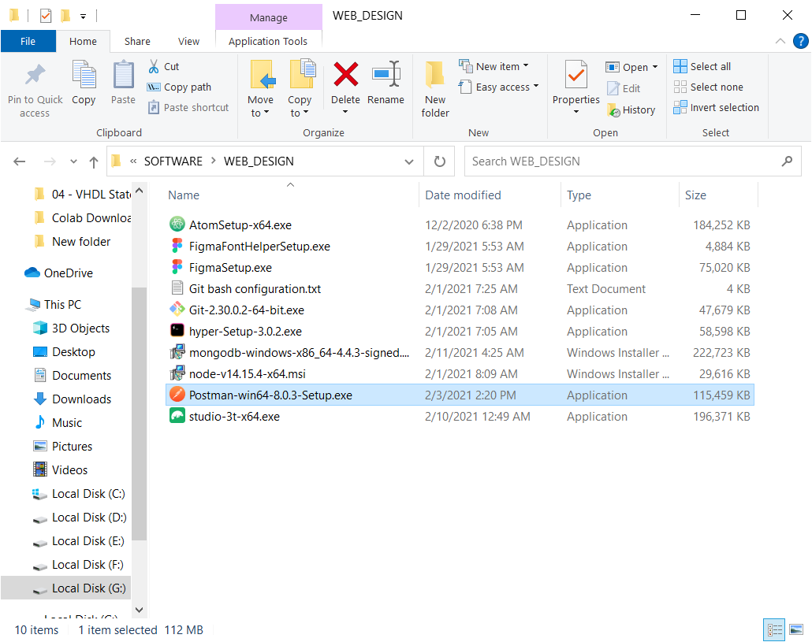Click Select all

pos(702,66)
